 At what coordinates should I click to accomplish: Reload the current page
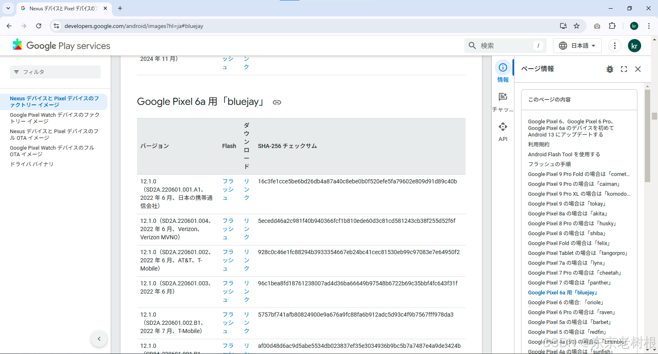39,26
